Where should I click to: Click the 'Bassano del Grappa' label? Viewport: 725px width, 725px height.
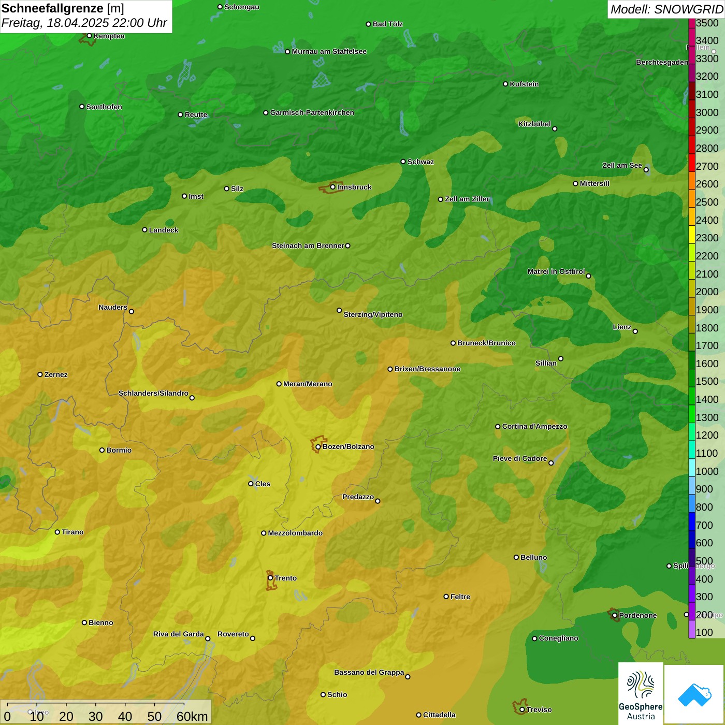click(369, 672)
